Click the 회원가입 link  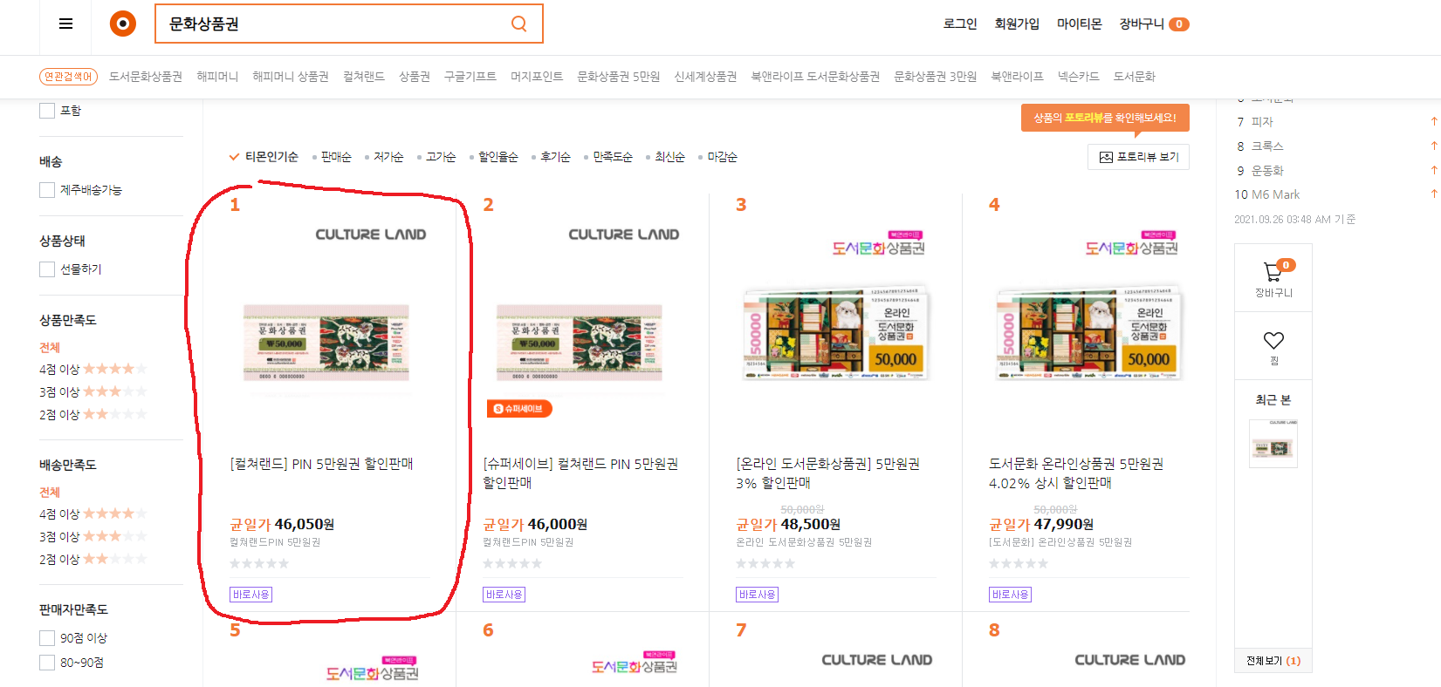[x=1017, y=24]
